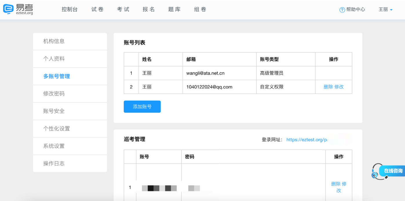
Task: Open the 帮助中心 link
Action: coord(356,10)
